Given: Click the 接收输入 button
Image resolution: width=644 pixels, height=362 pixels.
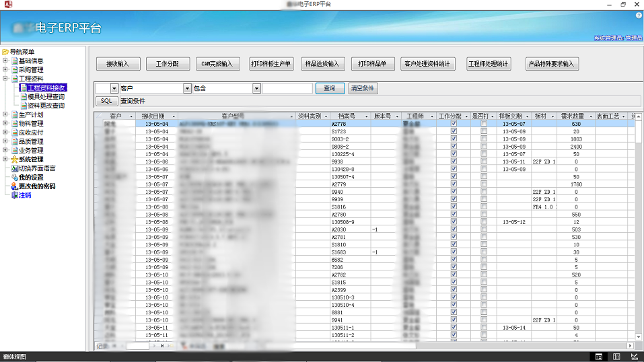Looking at the screenshot, I should click(x=118, y=64).
